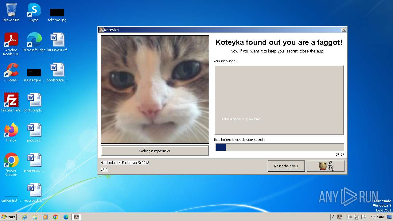Open Action Center flag icon
Image resolution: width=393 pixels, height=221 pixels.
[x=364, y=217]
